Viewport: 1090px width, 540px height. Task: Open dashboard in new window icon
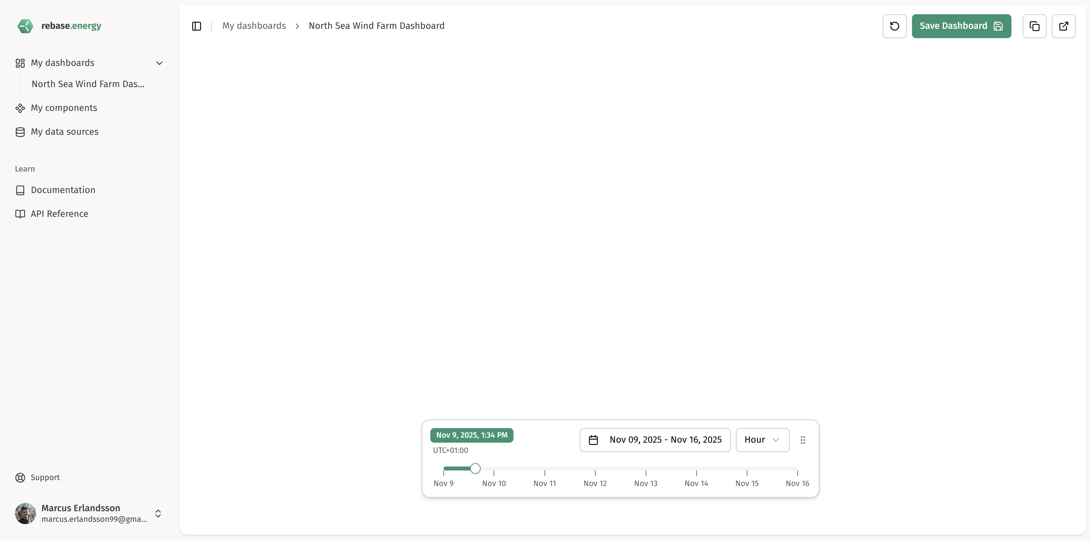point(1064,26)
